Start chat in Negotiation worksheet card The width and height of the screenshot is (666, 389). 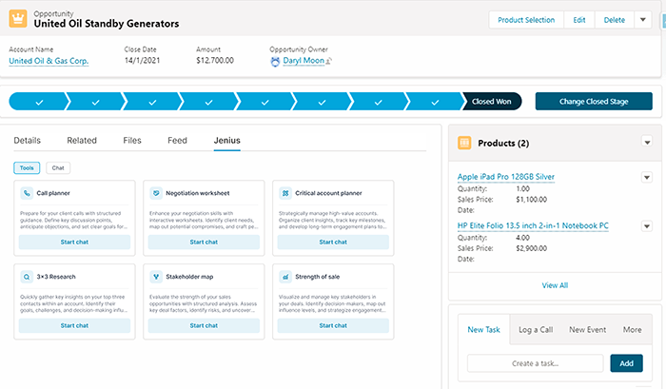[204, 242]
